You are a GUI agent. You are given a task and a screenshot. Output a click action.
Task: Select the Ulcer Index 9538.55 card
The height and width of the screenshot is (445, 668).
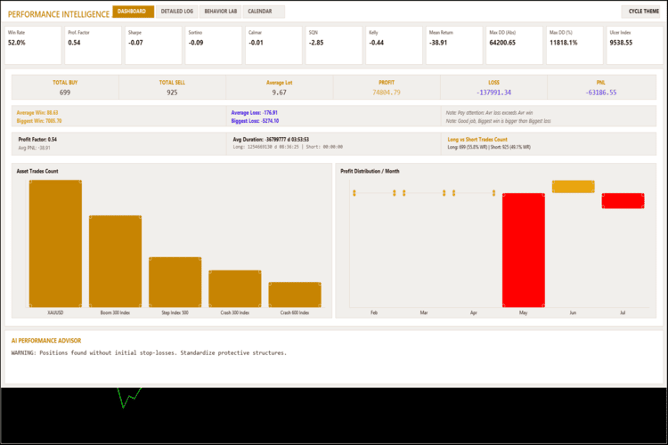tap(635, 45)
